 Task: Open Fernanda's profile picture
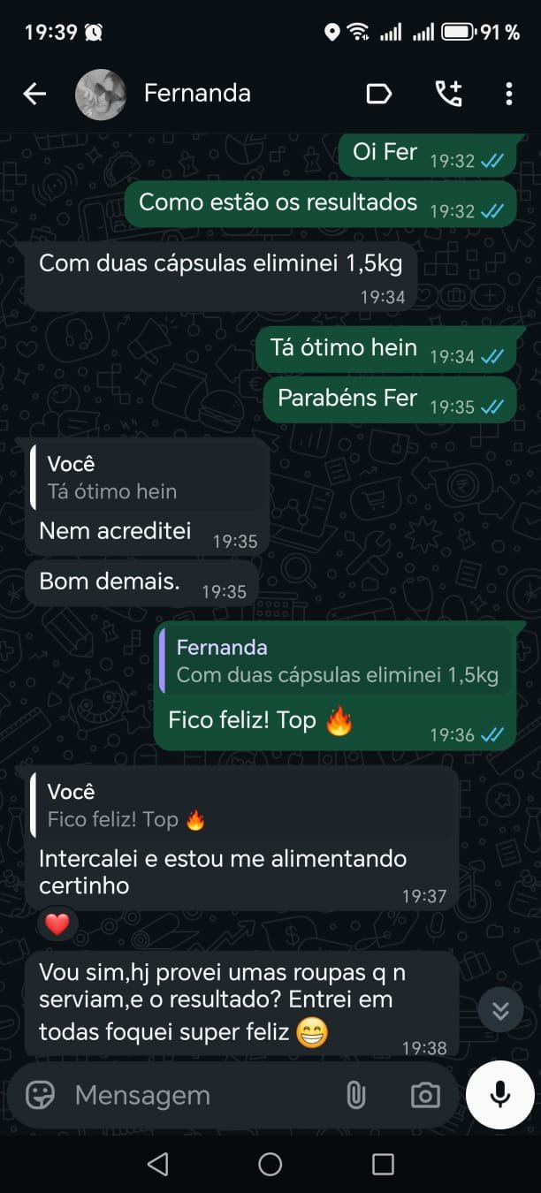pyautogui.click(x=101, y=94)
